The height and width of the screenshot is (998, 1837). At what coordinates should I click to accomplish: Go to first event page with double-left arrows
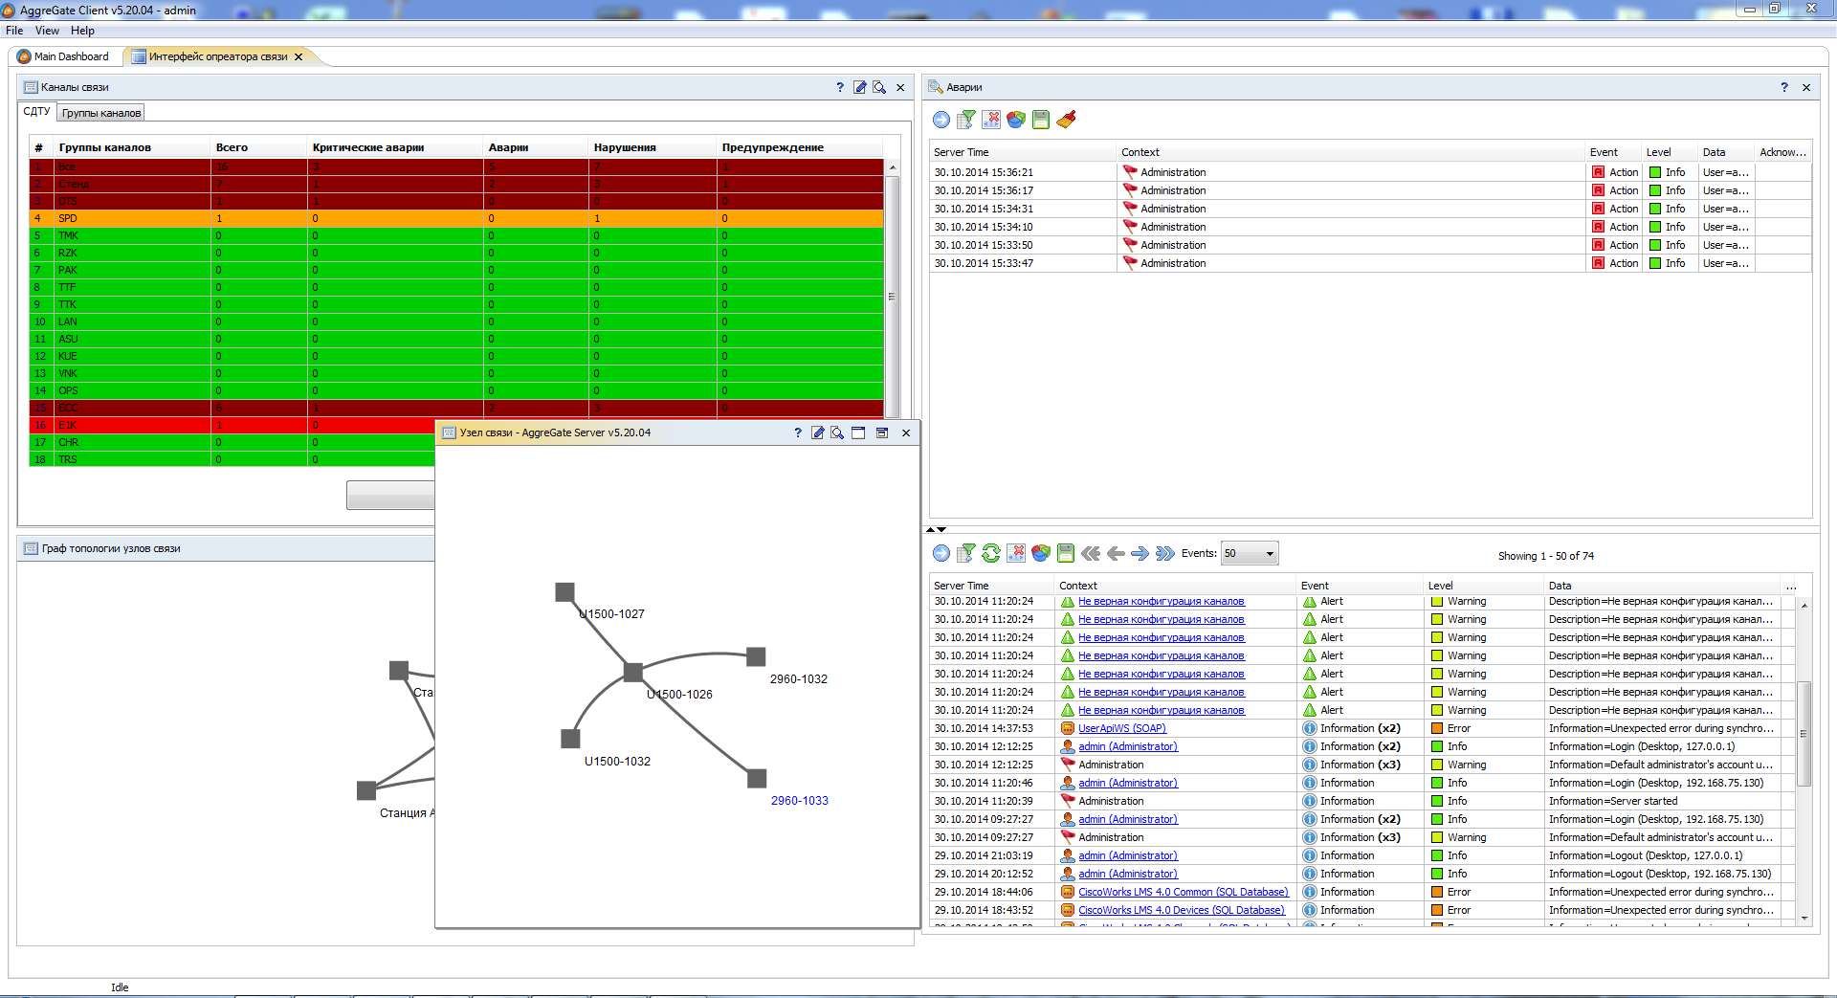click(x=1091, y=553)
